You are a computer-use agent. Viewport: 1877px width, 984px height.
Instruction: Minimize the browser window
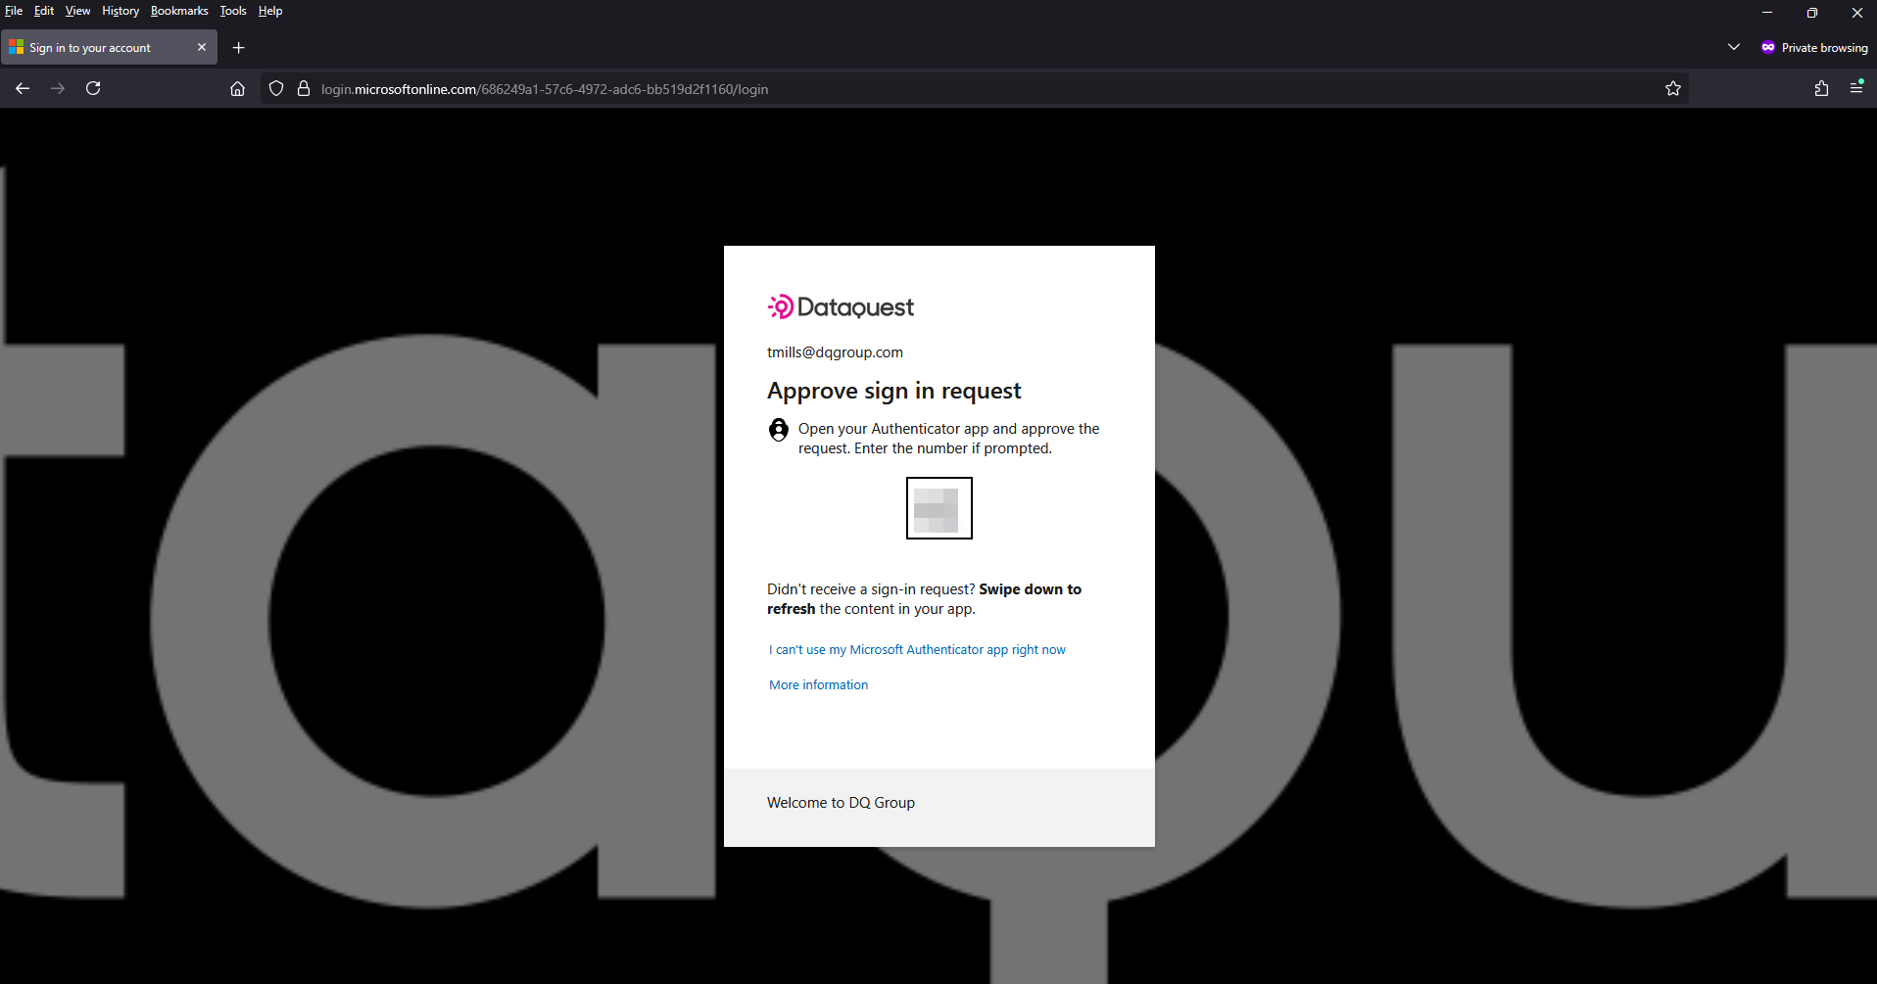[1767, 13]
